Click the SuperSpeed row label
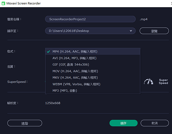Viewport: 172px width, 134px height. pyautogui.click(x=17, y=82)
